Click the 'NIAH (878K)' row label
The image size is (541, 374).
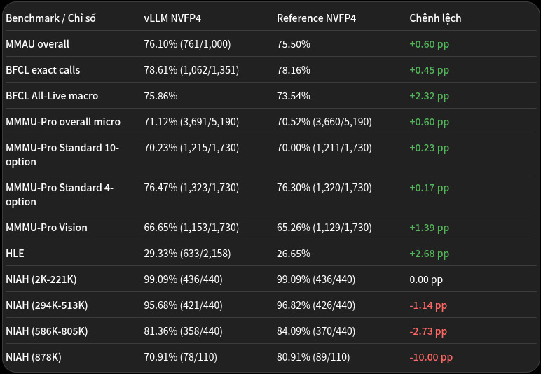tap(34, 357)
